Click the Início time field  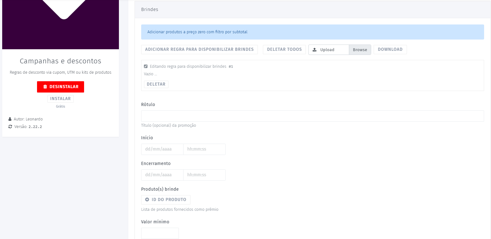pyautogui.click(x=204, y=149)
